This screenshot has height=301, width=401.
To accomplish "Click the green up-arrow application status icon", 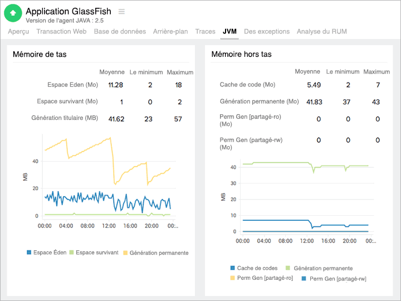I will point(13,13).
